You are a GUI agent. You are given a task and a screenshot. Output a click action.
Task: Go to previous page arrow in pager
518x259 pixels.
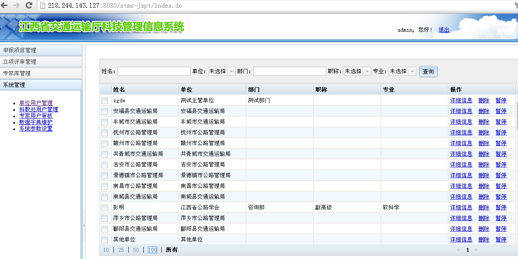[x=458, y=250]
